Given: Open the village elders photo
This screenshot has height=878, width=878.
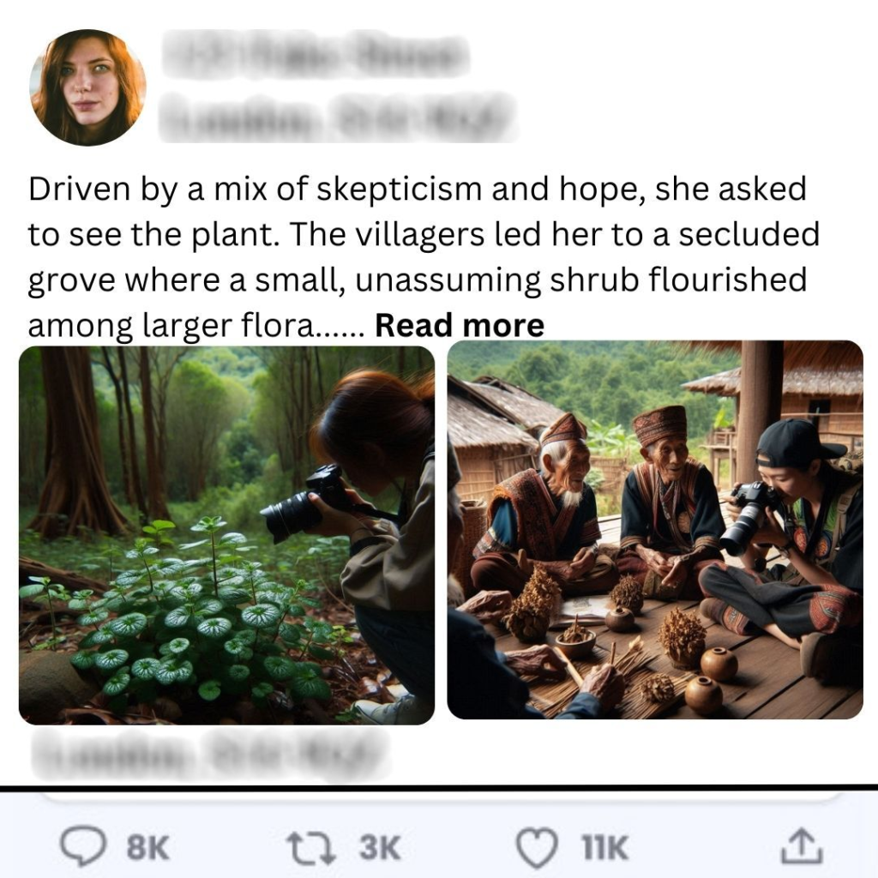Looking at the screenshot, I should point(654,530).
